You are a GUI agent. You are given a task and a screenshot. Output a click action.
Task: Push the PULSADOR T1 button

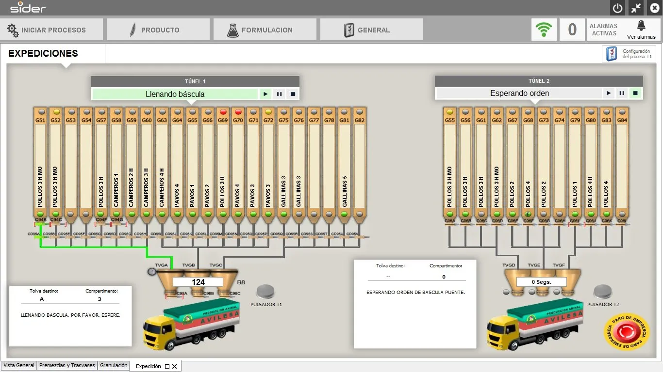(265, 291)
